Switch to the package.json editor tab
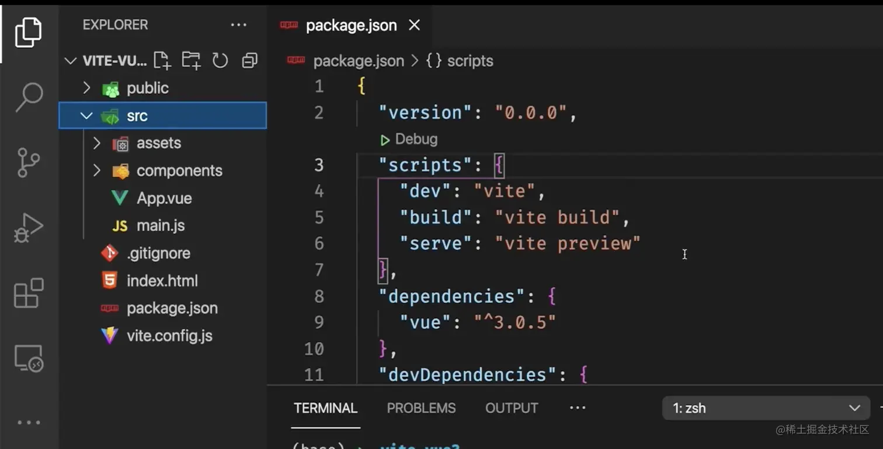The height and width of the screenshot is (449, 883). click(x=350, y=25)
